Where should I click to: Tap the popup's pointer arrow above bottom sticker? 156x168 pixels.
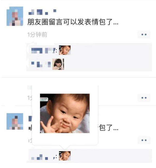(x=65, y=147)
